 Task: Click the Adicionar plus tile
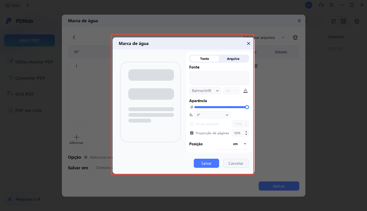76,138
